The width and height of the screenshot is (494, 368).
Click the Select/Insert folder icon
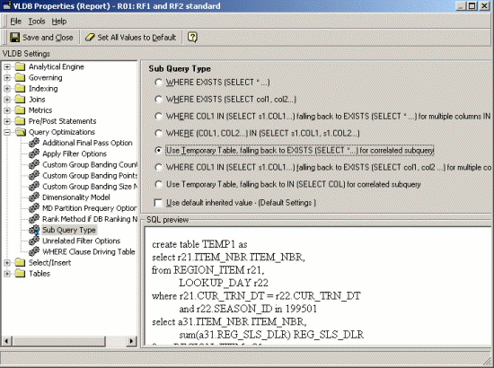click(x=20, y=263)
